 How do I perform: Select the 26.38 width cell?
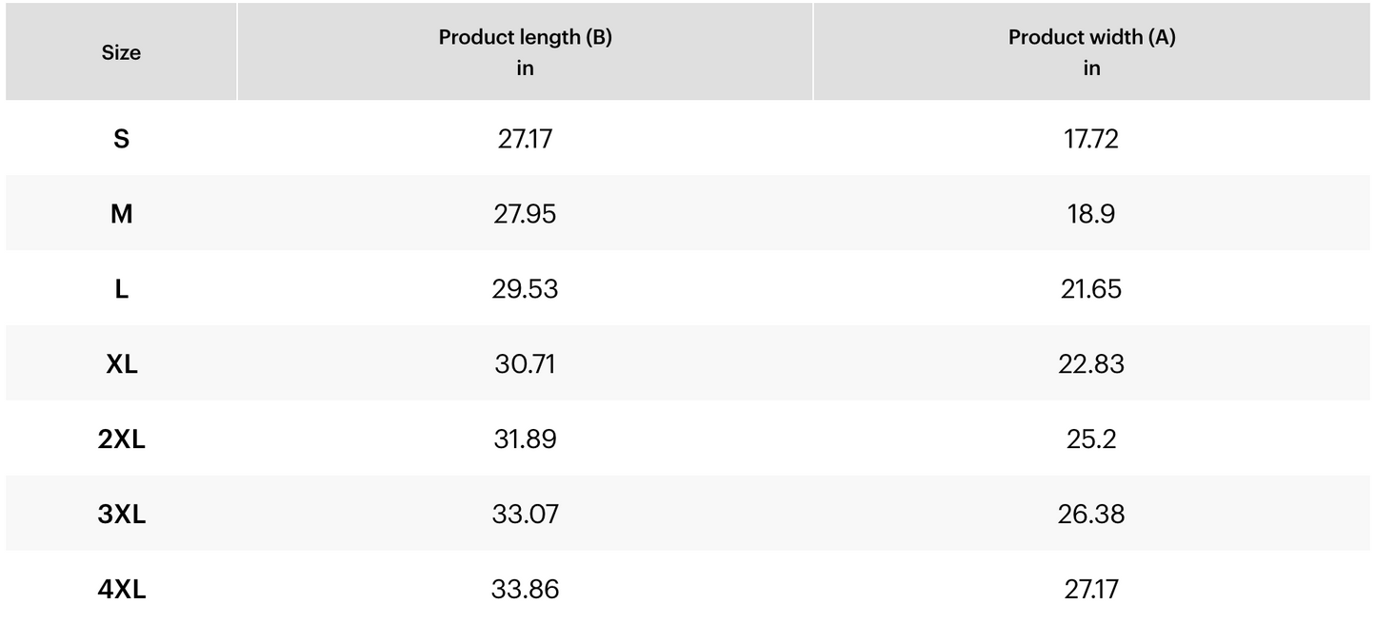1091,515
